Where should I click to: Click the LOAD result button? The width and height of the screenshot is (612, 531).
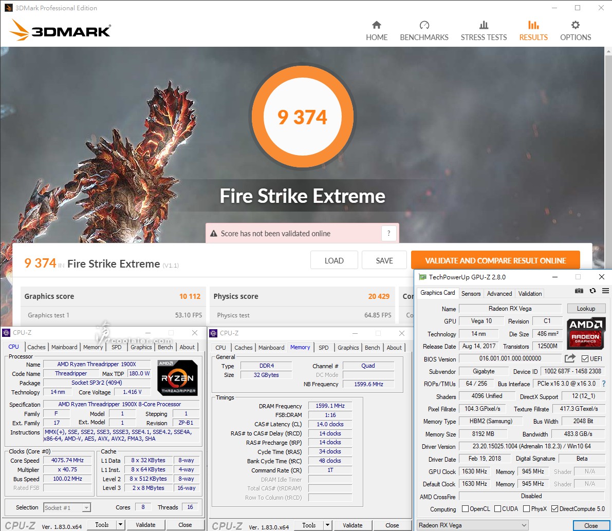pyautogui.click(x=334, y=260)
